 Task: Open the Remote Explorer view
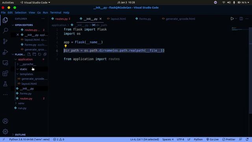coord(5,63)
